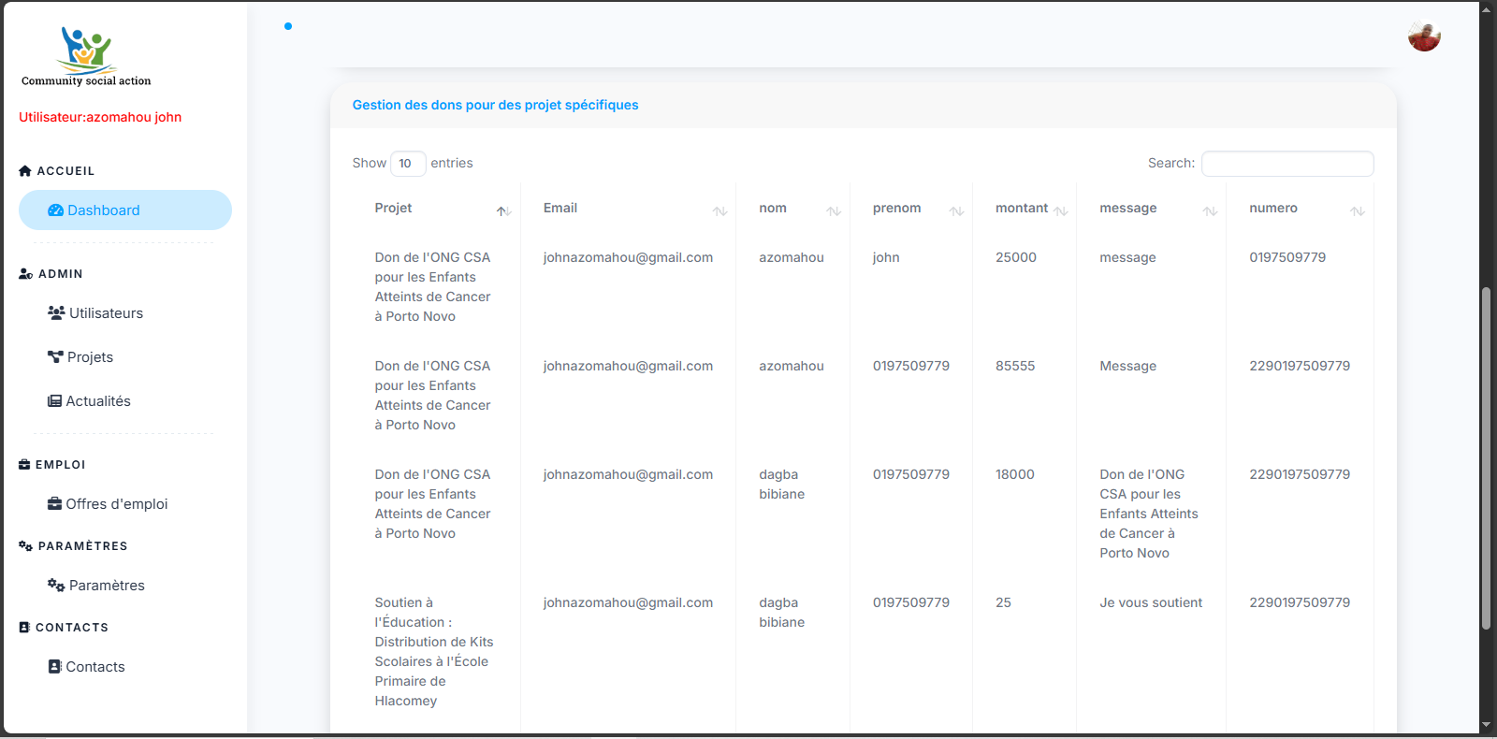The image size is (1497, 739).
Task: Click the Actualités newspaper icon
Action: pos(54,400)
